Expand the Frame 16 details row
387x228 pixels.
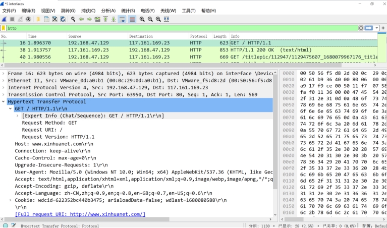(x=5, y=73)
